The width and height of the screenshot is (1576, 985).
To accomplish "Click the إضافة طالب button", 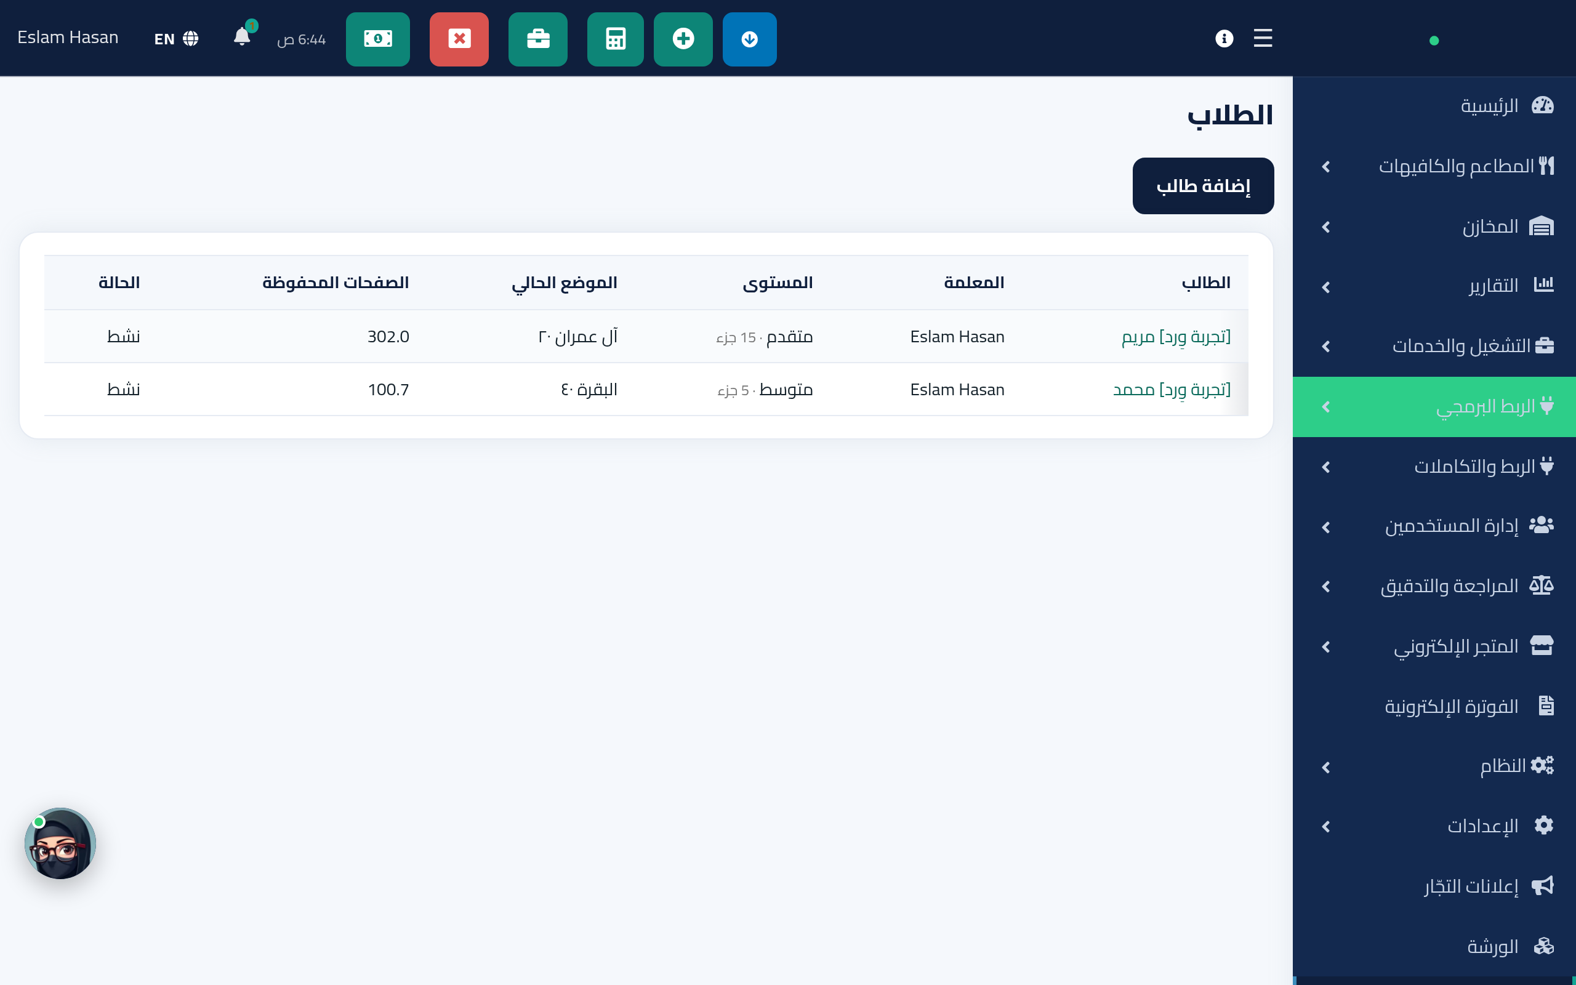I will click(x=1203, y=186).
